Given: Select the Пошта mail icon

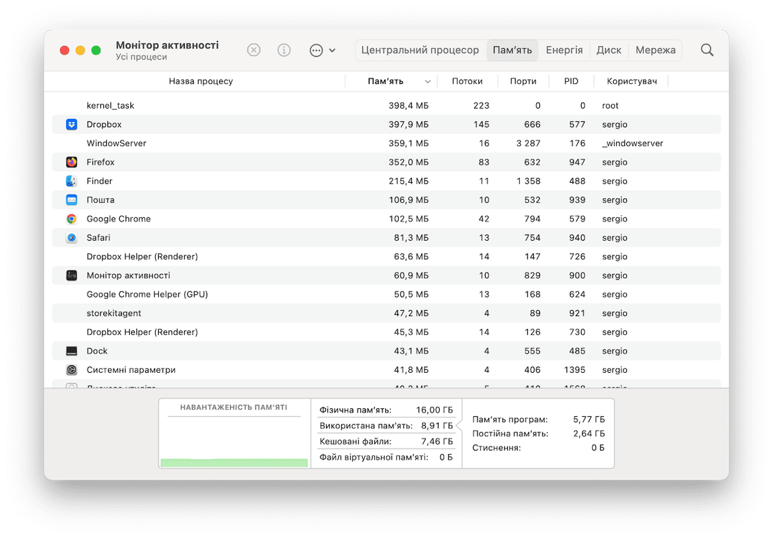Looking at the screenshot, I should click(x=72, y=200).
